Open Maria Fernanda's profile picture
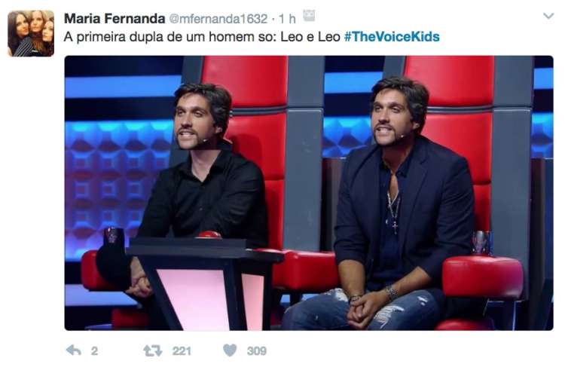Screen dimensions: 565x370 pyautogui.click(x=31, y=33)
